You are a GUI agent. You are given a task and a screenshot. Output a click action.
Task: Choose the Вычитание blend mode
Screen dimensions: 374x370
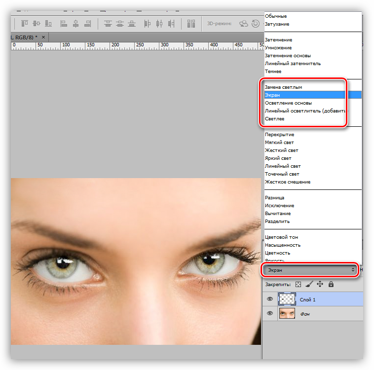[x=278, y=213]
